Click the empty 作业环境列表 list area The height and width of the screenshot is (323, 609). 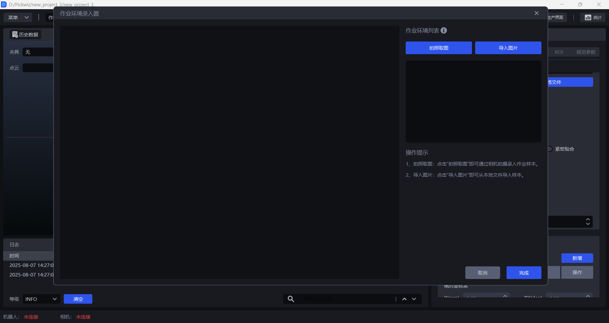click(x=473, y=101)
